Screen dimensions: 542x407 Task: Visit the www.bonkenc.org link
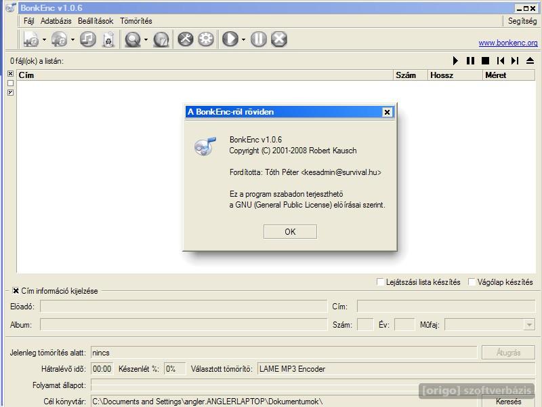pyautogui.click(x=507, y=43)
